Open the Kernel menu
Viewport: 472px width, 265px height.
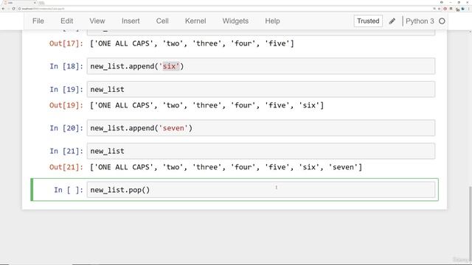(x=195, y=21)
